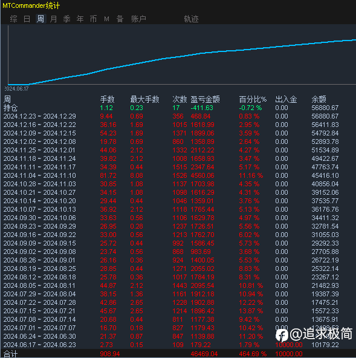356x358 pixels.
Task: Click the 手数 column header
Action: pyautogui.click(x=107, y=99)
